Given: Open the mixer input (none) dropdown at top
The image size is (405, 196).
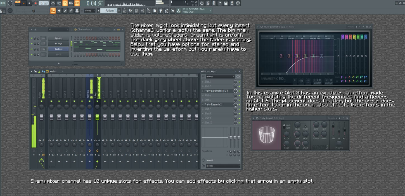Looking at the screenshot, I should 220,77.
